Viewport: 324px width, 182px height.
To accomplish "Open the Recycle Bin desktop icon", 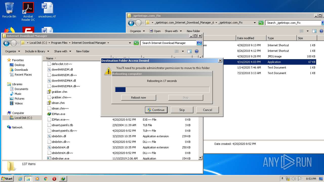I will 9,10.
